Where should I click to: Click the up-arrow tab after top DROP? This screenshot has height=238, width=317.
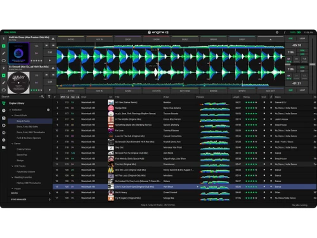coord(271,39)
